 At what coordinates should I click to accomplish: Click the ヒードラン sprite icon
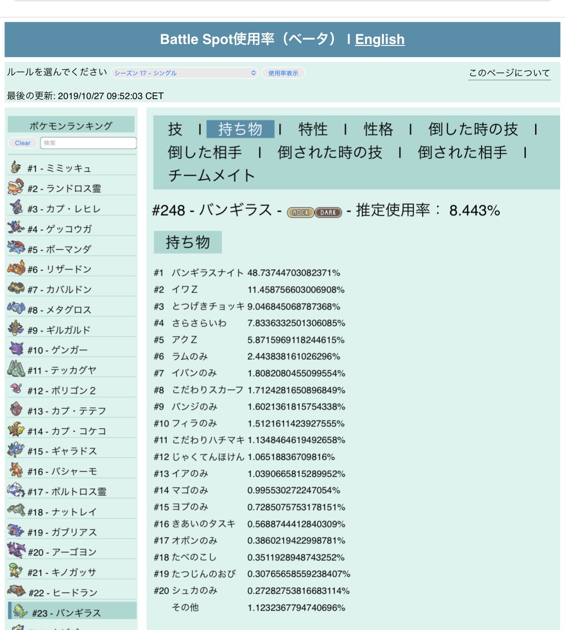pyautogui.click(x=16, y=591)
